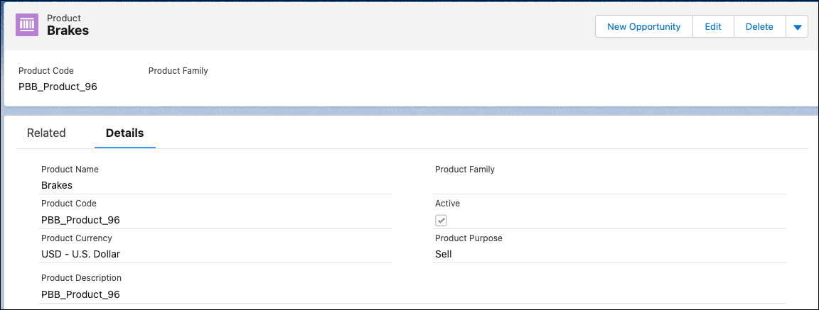Click the Product Family label in Details

click(x=465, y=170)
